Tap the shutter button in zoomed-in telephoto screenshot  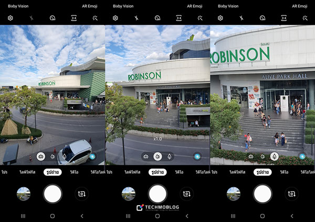click(x=263, y=194)
